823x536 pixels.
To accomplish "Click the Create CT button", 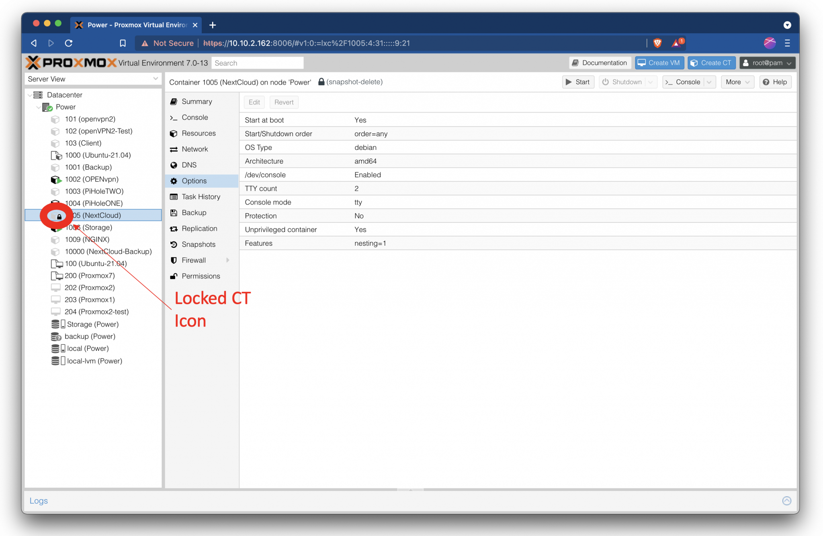I will (711, 63).
